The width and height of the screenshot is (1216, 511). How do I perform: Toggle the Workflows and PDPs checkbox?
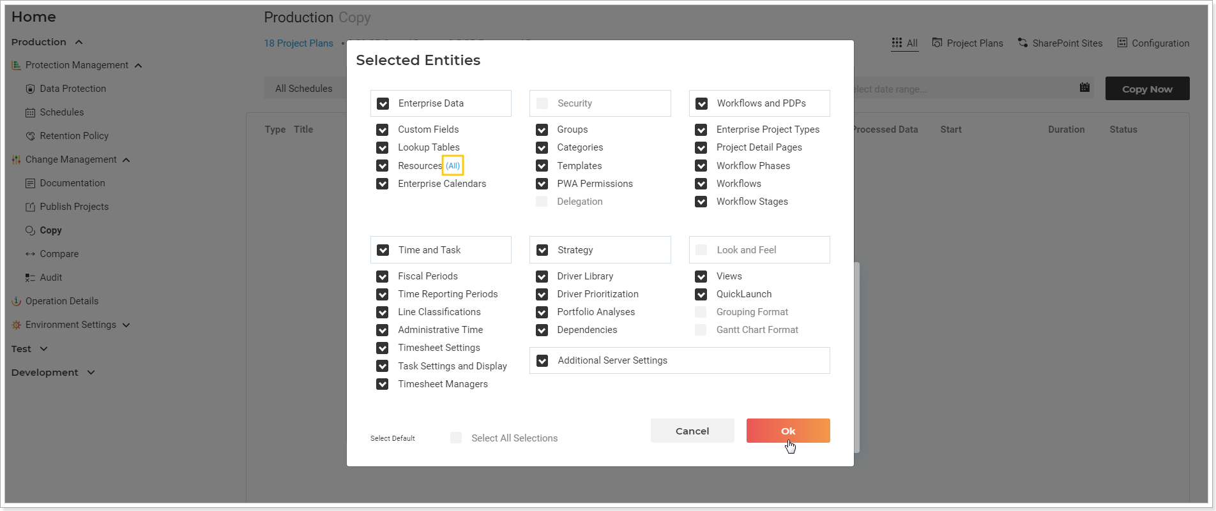(701, 103)
